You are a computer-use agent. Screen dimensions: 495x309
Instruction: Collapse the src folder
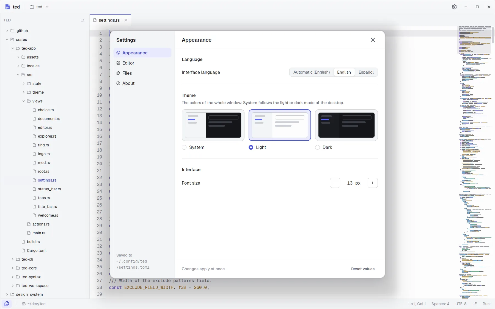coord(18,75)
